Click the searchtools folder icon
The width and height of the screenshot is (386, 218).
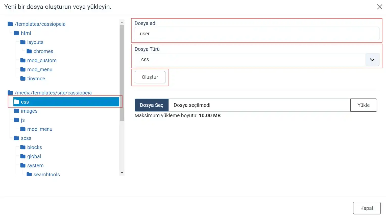[x=29, y=174]
